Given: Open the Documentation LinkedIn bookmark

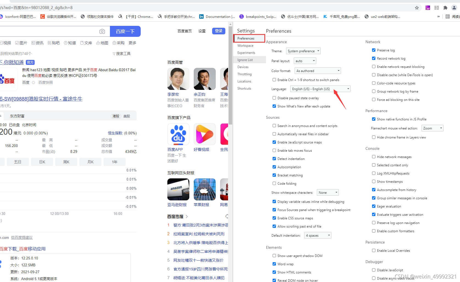Looking at the screenshot, I should pos(217,16).
